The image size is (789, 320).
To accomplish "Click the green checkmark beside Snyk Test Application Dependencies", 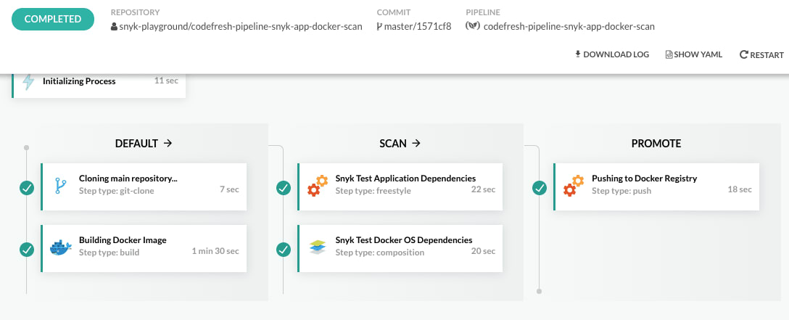I will click(284, 188).
